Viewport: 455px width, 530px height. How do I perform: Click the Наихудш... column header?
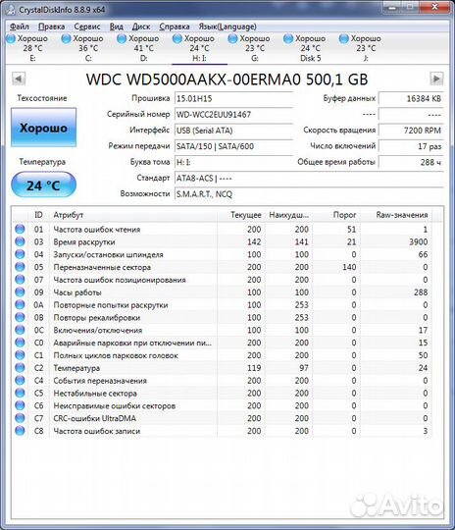(x=288, y=215)
